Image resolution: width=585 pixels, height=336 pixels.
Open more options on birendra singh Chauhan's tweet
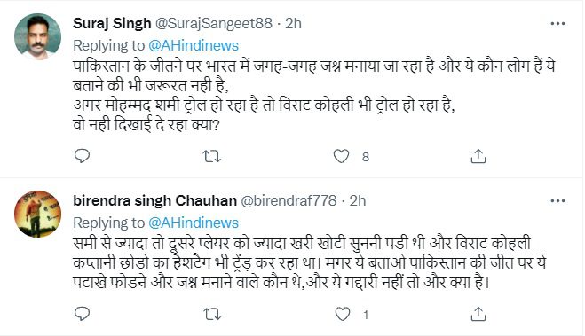[557, 200]
